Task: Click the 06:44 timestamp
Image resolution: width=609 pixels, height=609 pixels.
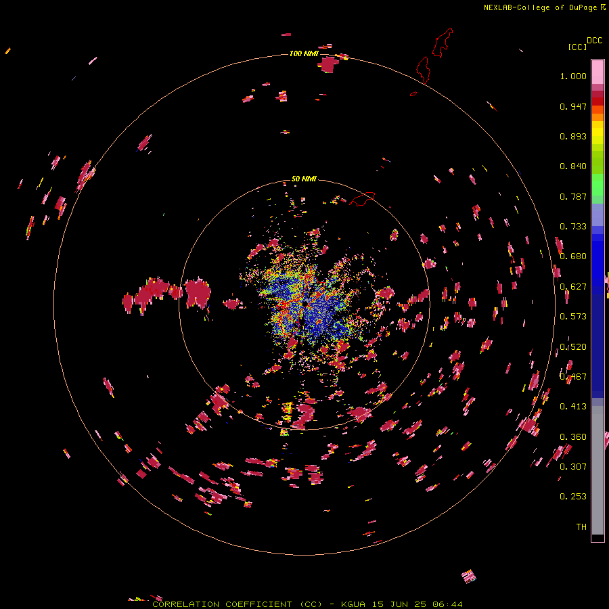Action: coord(448,604)
